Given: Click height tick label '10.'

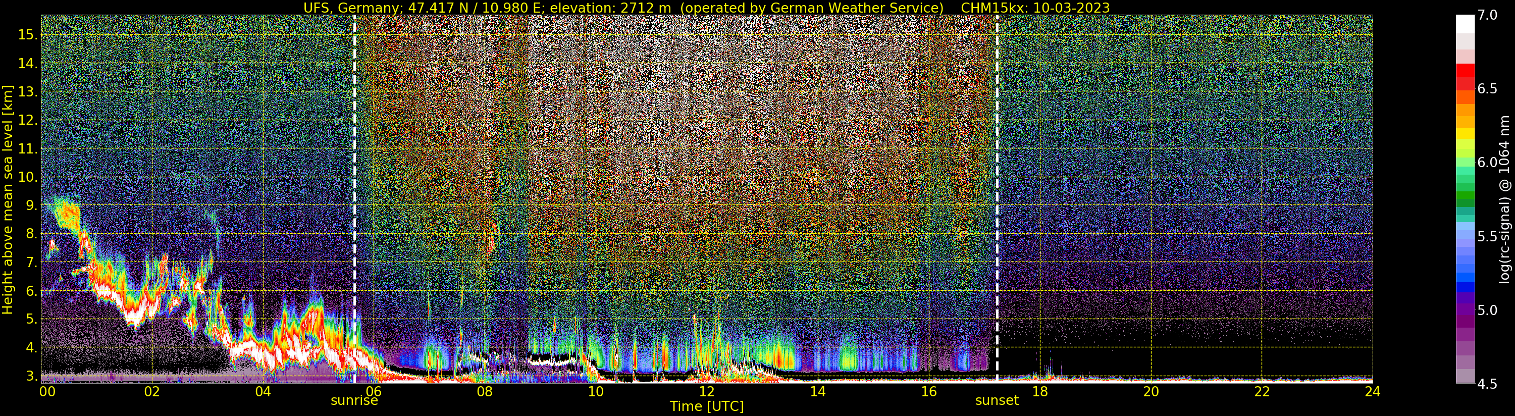Looking at the screenshot, I should [27, 177].
